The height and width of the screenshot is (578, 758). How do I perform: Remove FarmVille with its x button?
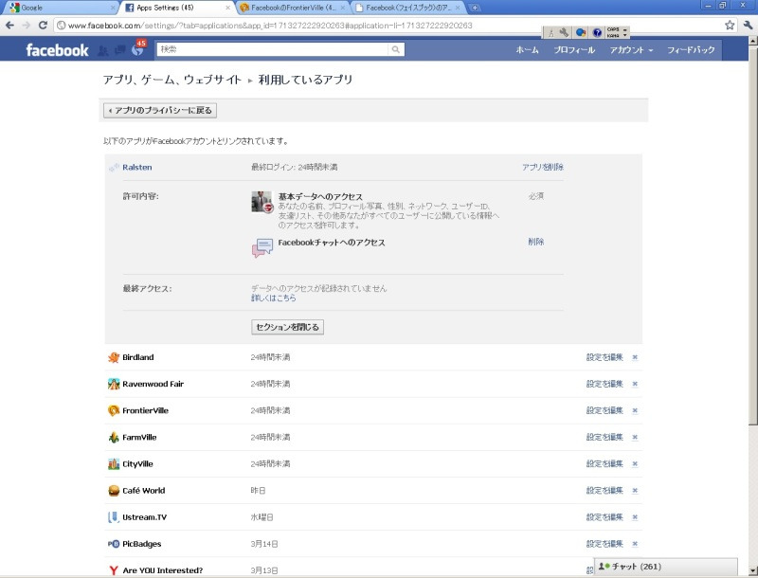point(635,437)
